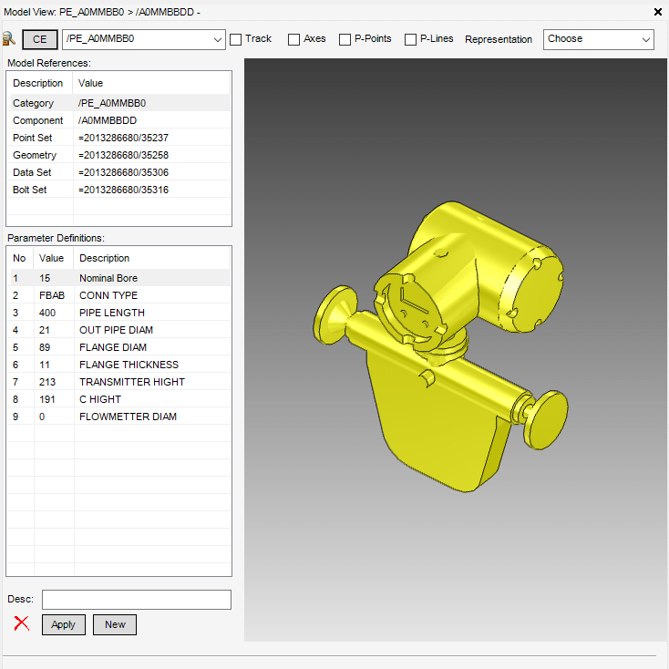Image resolution: width=669 pixels, height=669 pixels.
Task: Close the Model View panel
Action: (659, 12)
